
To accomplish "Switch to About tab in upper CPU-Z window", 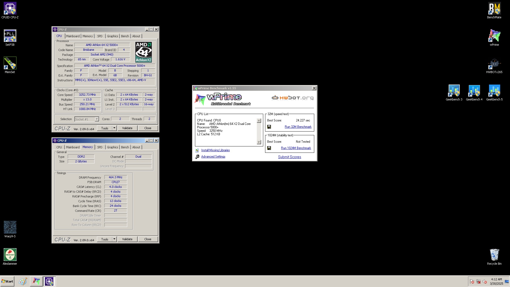I will click(x=136, y=36).
